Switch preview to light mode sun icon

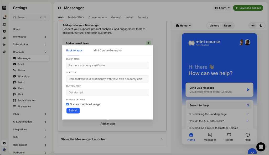click(253, 25)
